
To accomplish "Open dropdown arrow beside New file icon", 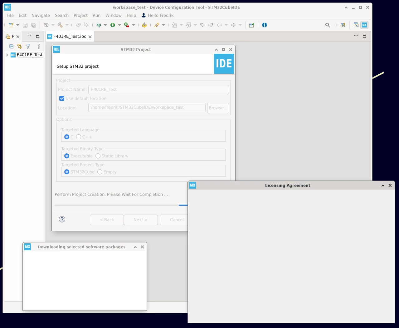I will pyautogui.click(x=17, y=25).
